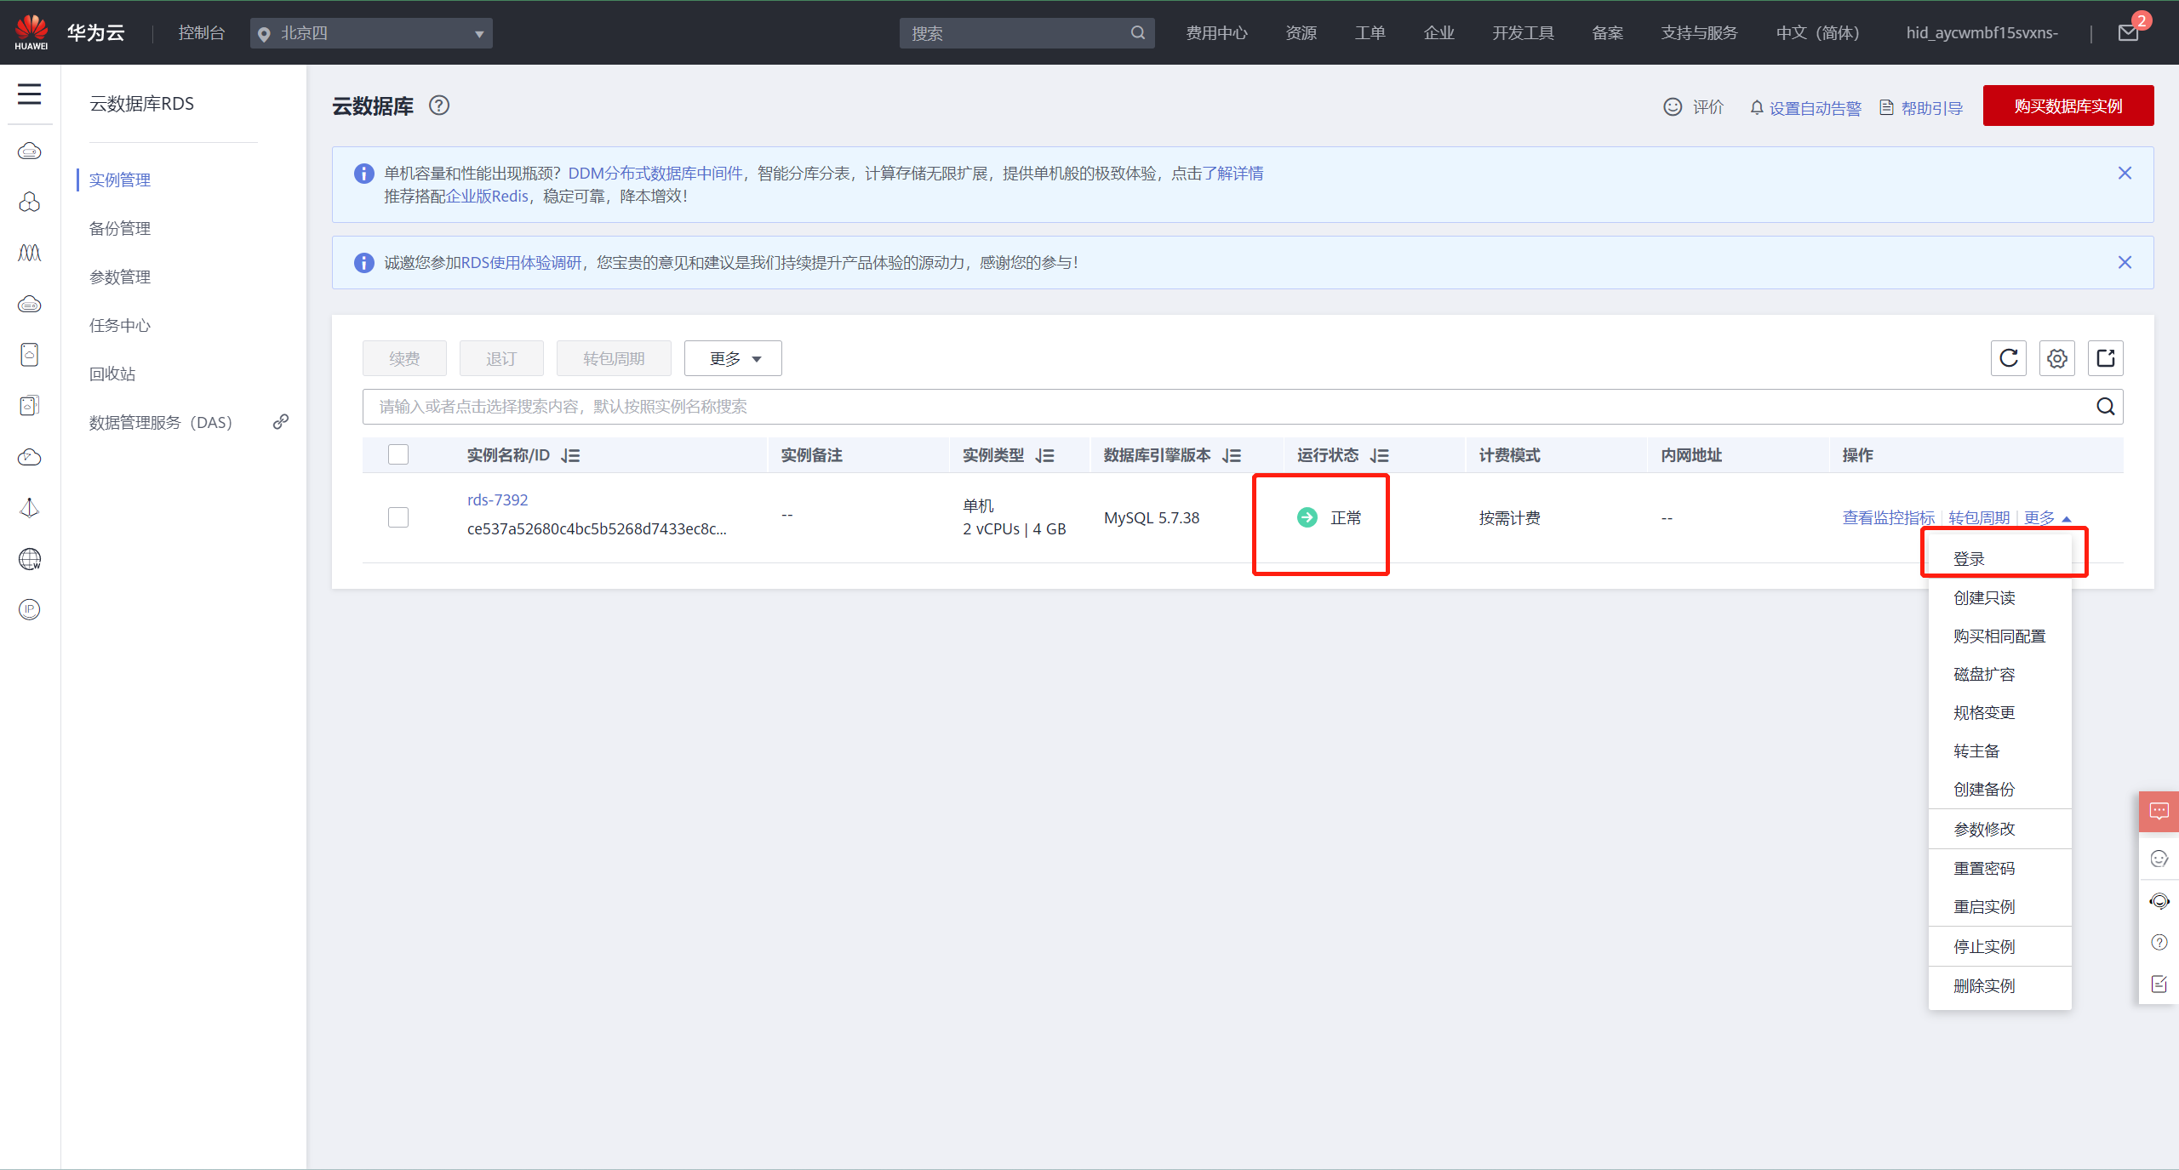Open the red chat feedback widget
Image resolution: width=2179 pixels, height=1170 pixels.
(2159, 811)
